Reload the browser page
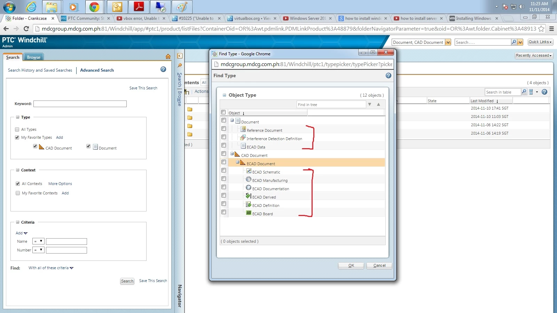 (x=26, y=29)
